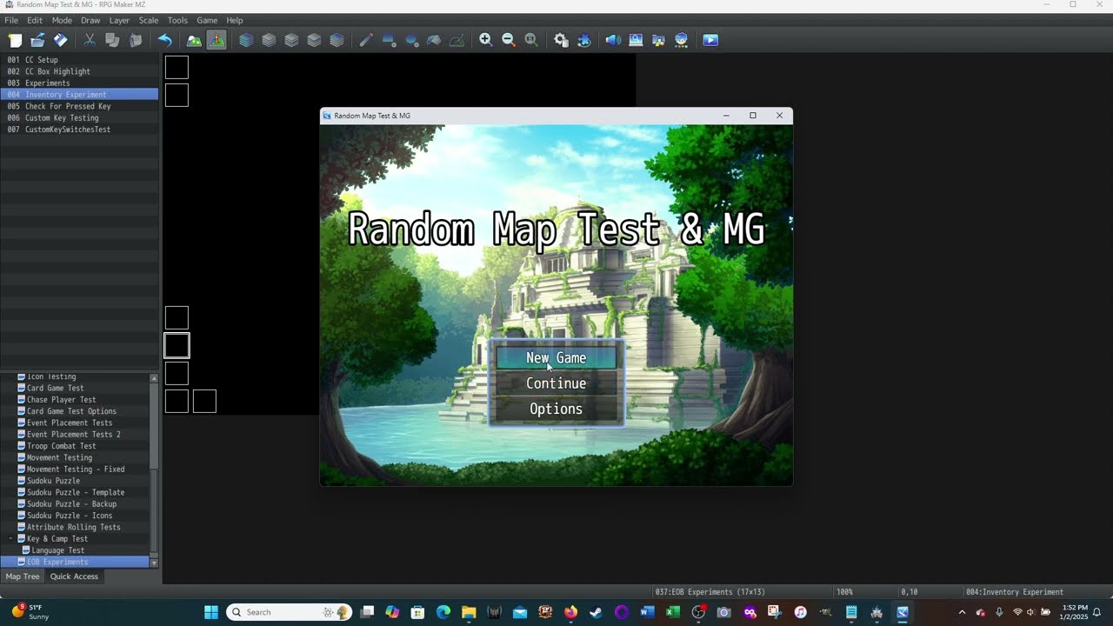Open the Character Generator icon
The height and width of the screenshot is (626, 1113).
(681, 40)
